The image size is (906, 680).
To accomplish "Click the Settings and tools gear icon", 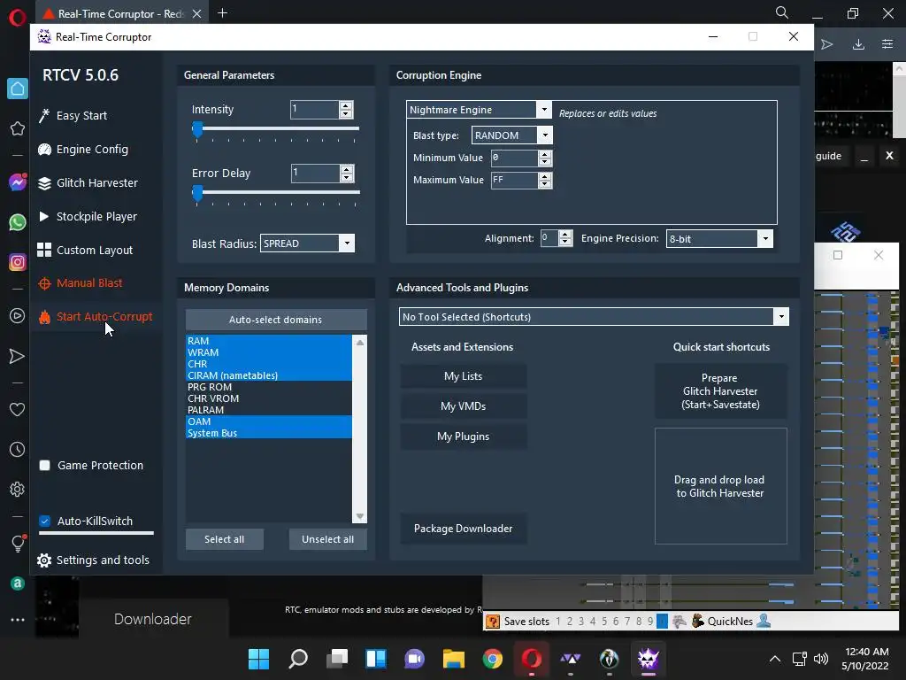I will click(x=44, y=560).
